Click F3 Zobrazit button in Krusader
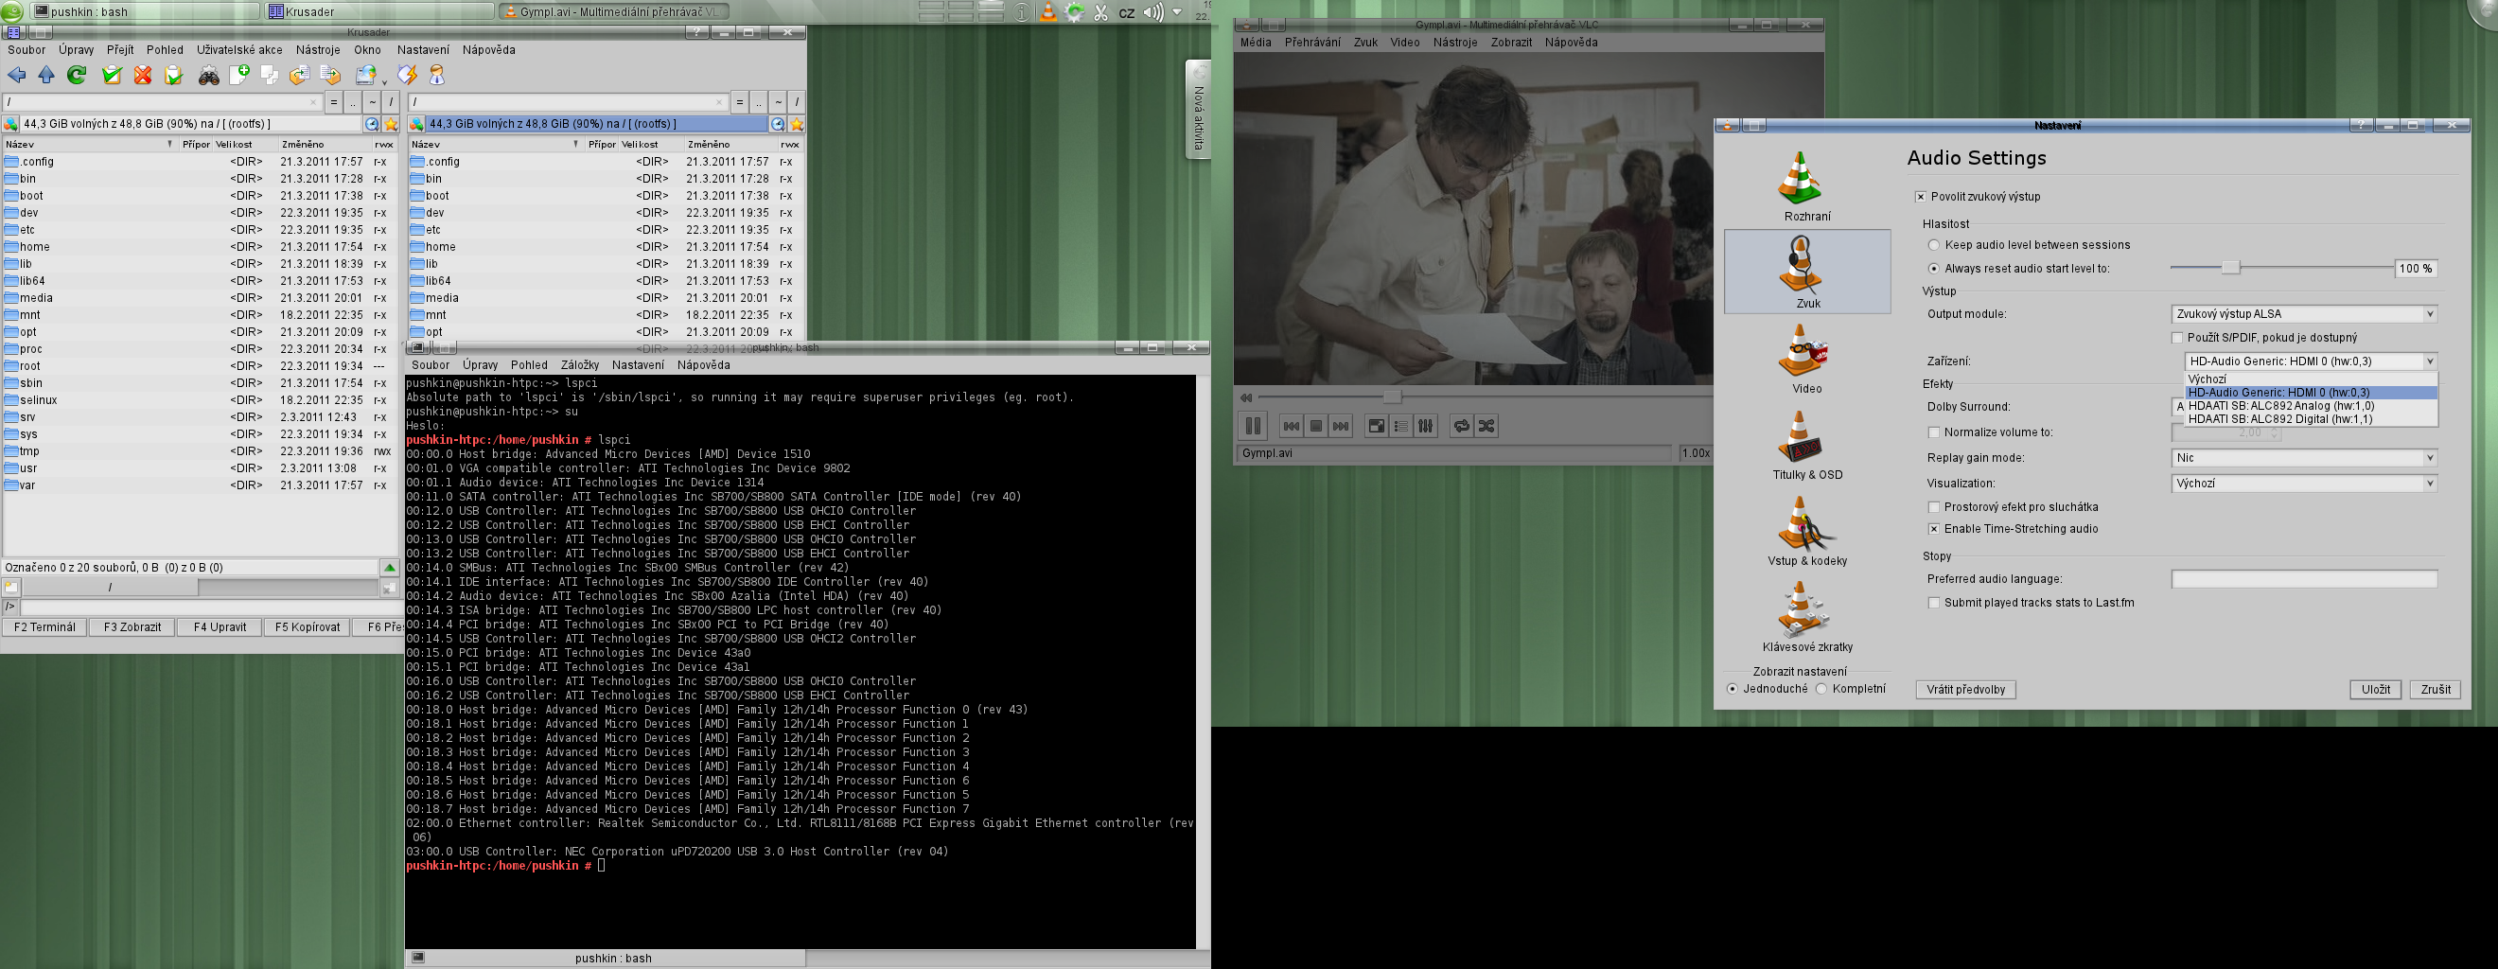Image resolution: width=2498 pixels, height=969 pixels. point(132,626)
